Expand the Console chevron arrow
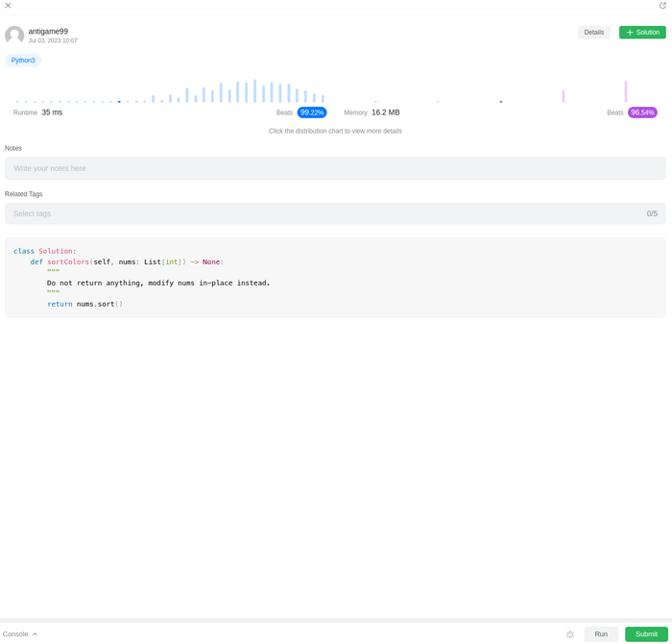This screenshot has height=644, width=672. 36,634
